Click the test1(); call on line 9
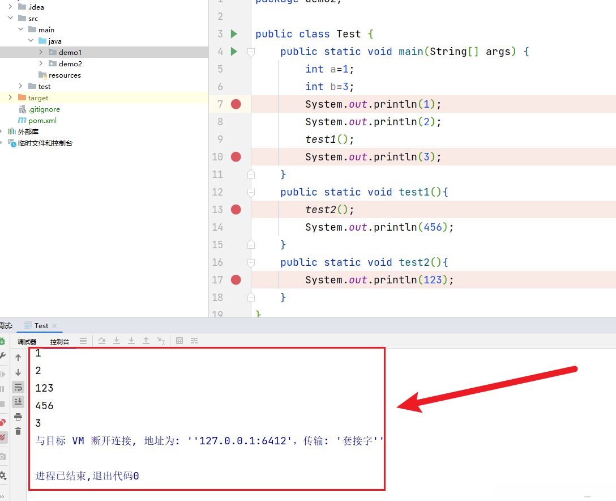Screen dimensions: 616x501 (330, 139)
